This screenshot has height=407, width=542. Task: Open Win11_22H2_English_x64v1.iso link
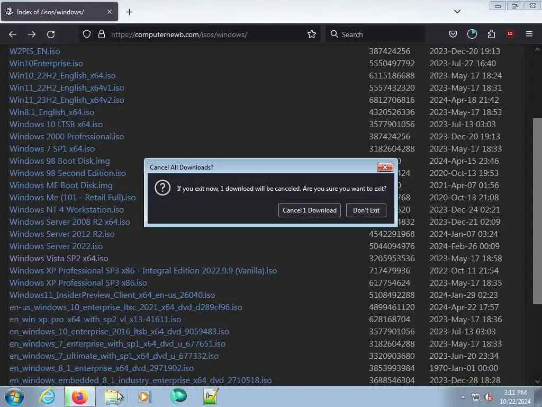pyautogui.click(x=67, y=87)
